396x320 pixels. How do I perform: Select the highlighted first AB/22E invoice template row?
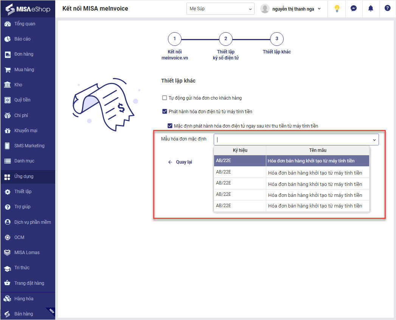pos(292,161)
